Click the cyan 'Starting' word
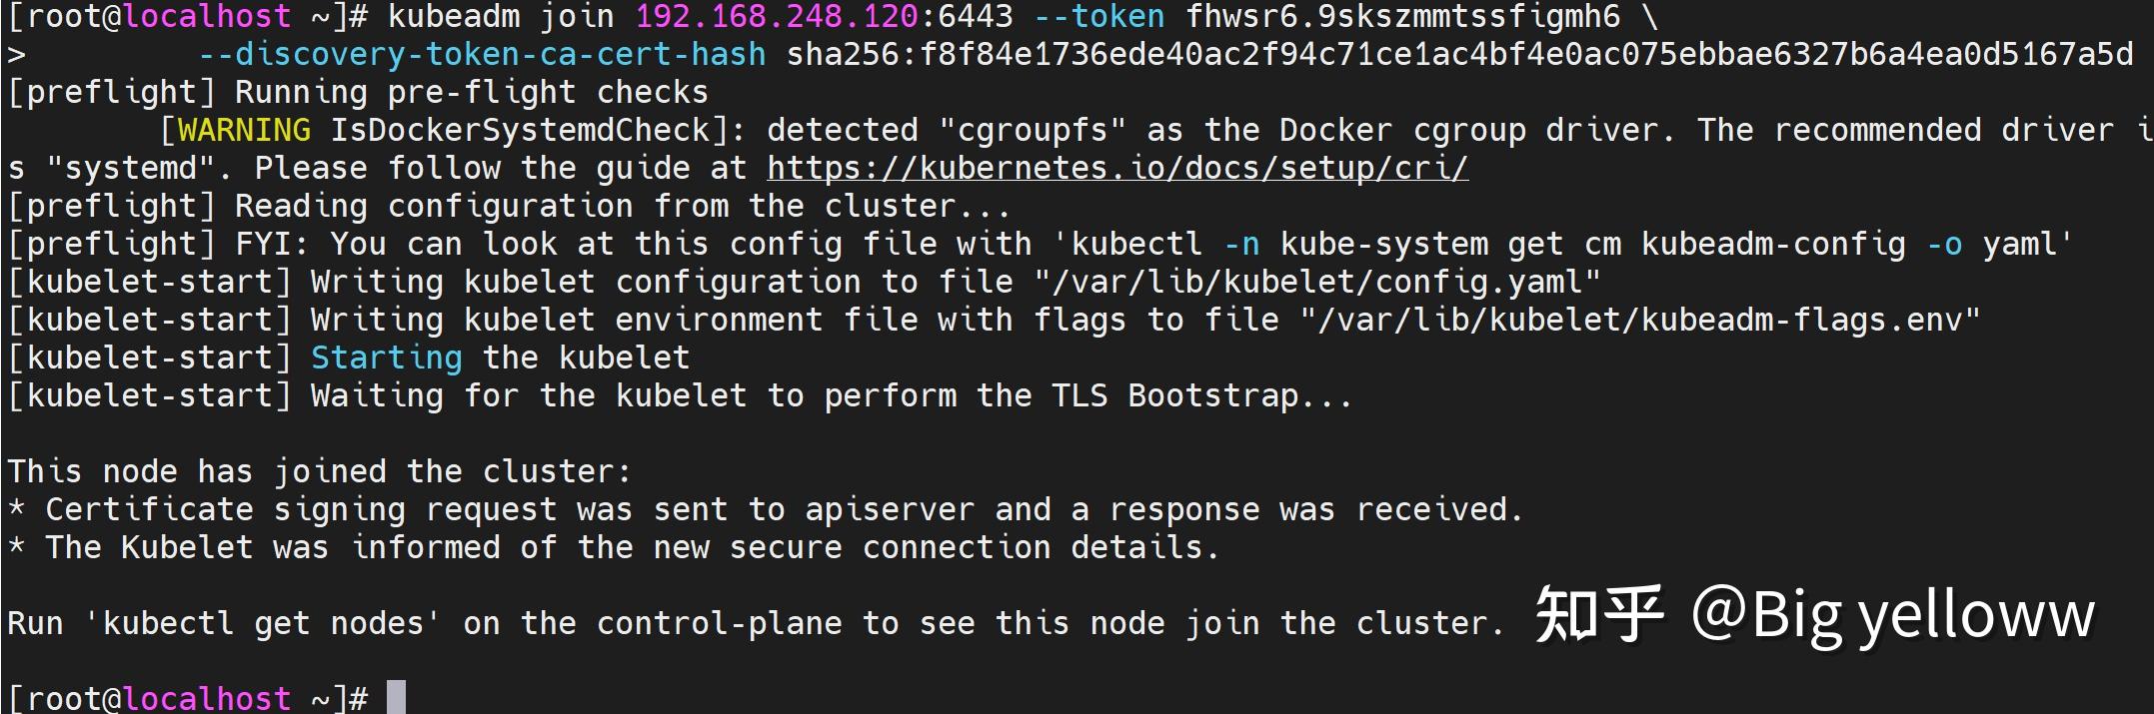 [x=386, y=357]
